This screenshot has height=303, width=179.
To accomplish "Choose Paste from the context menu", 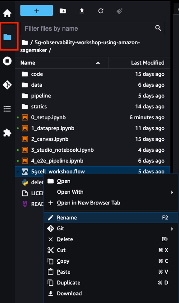I will (x=111, y=272).
